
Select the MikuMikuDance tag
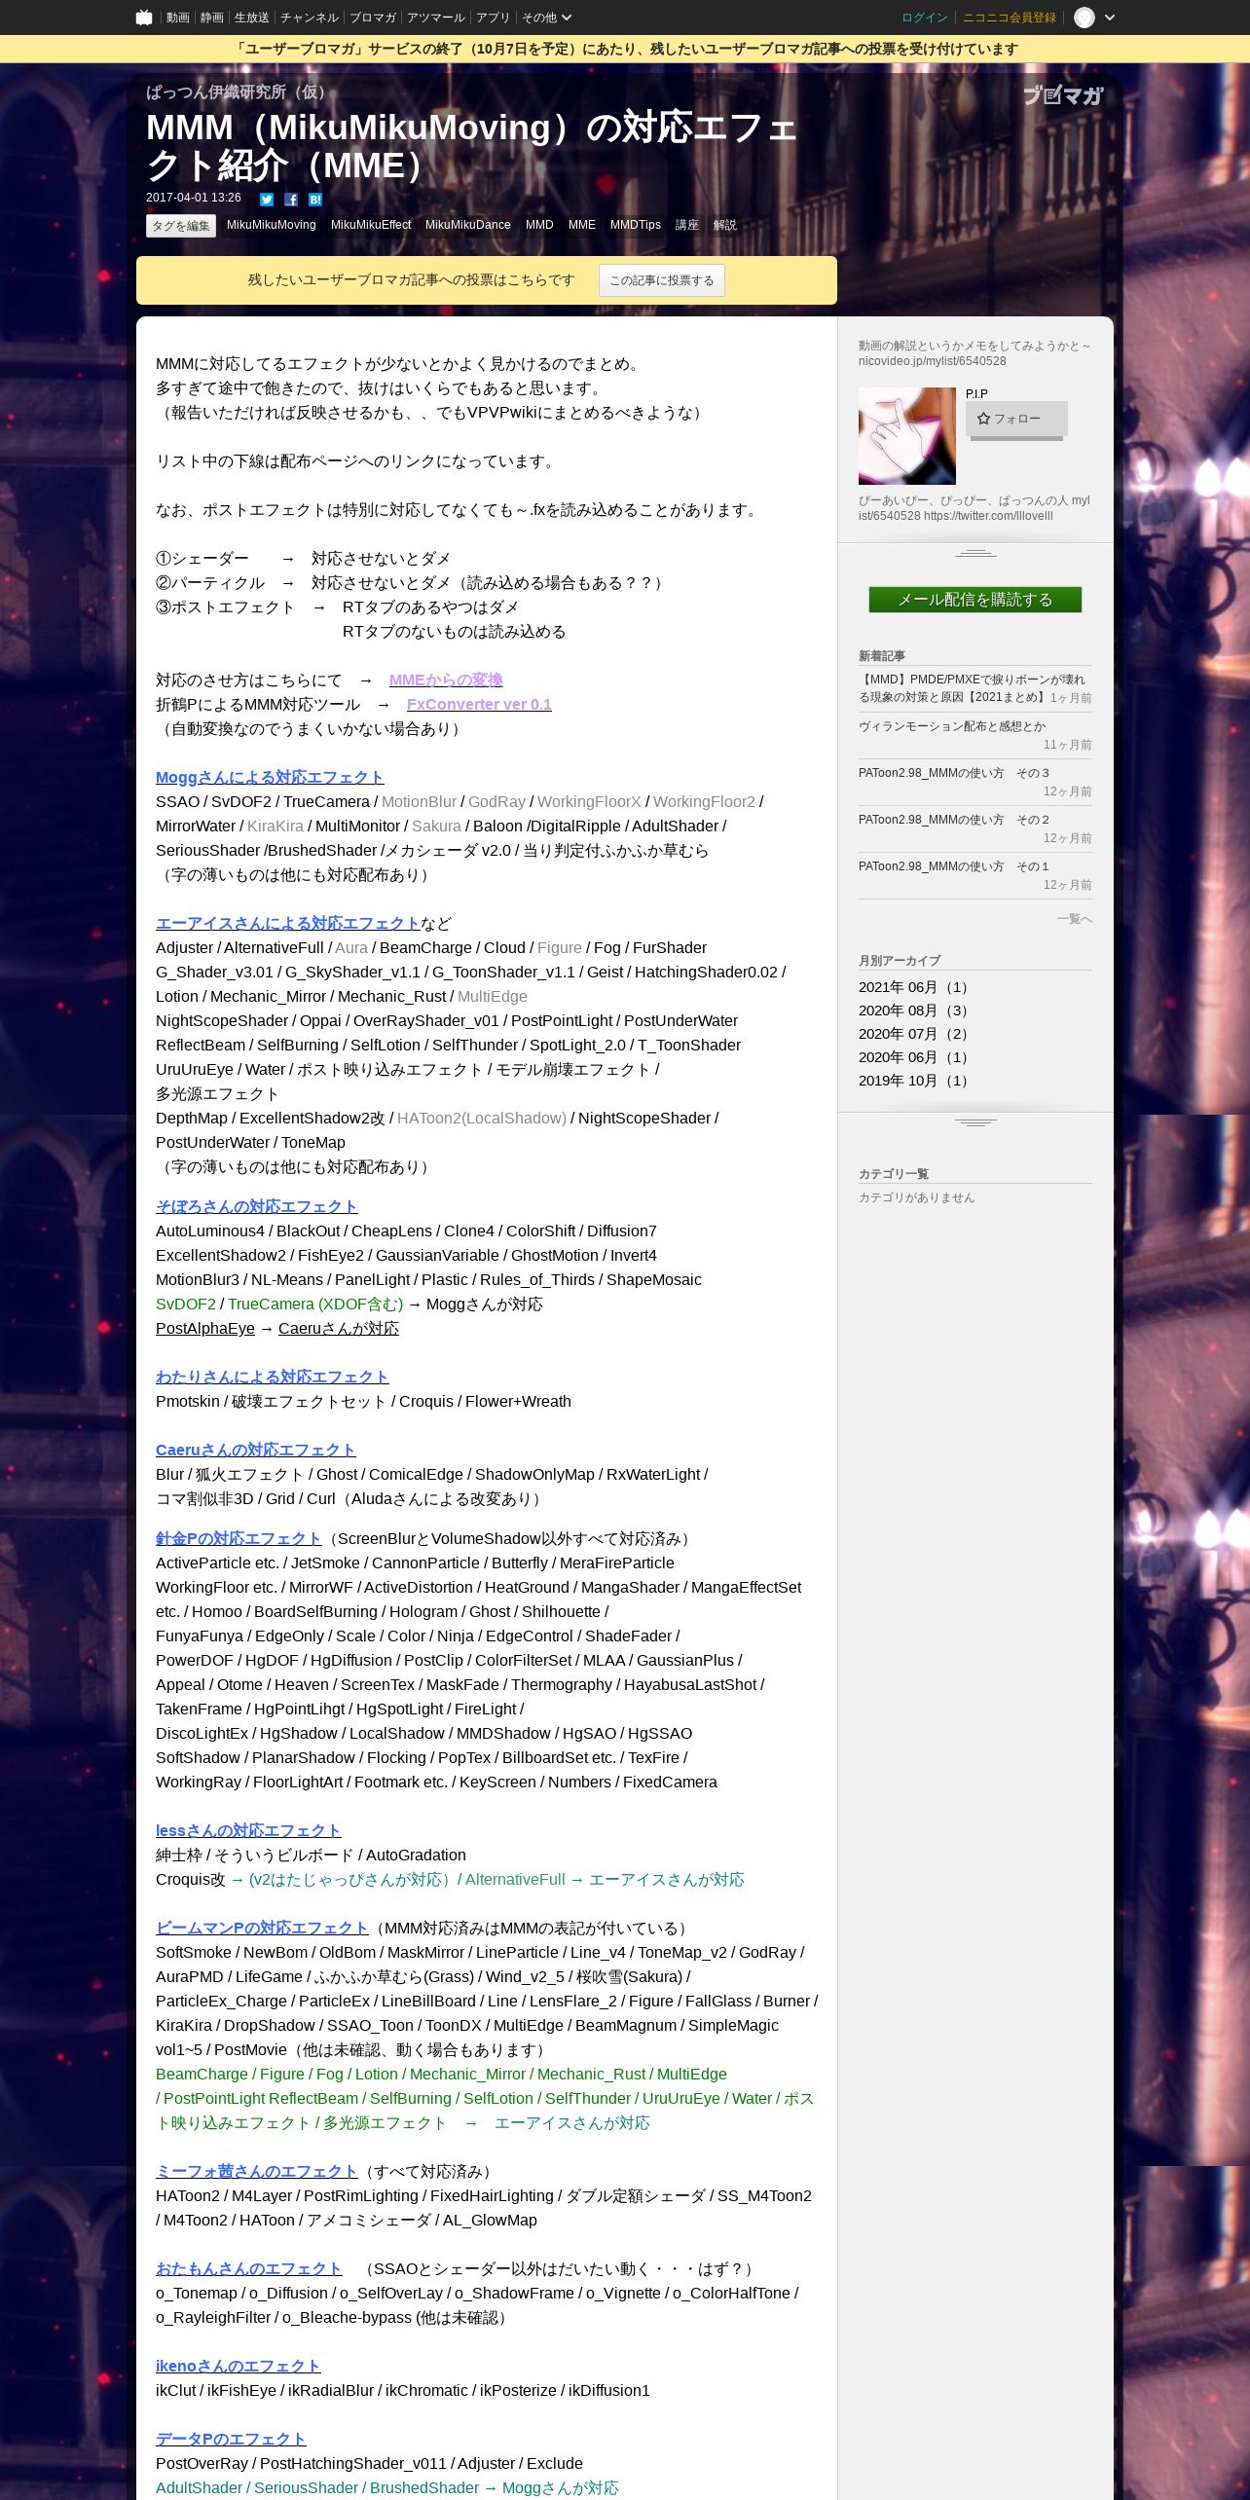point(468,225)
